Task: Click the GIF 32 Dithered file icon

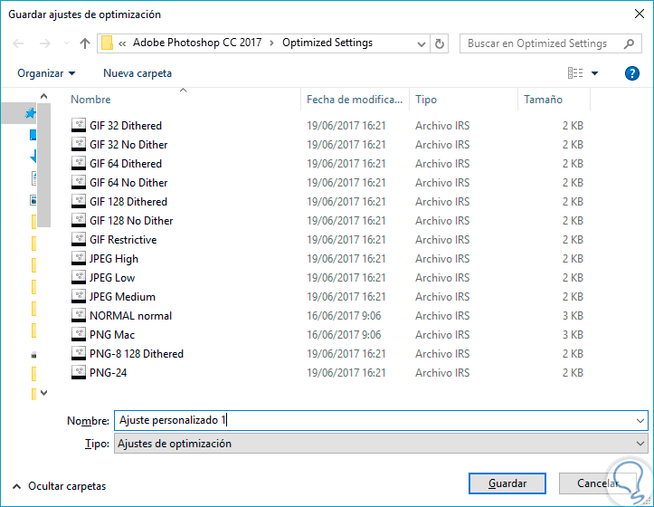Action: [78, 126]
